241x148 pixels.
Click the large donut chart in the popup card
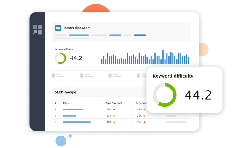point(165,95)
